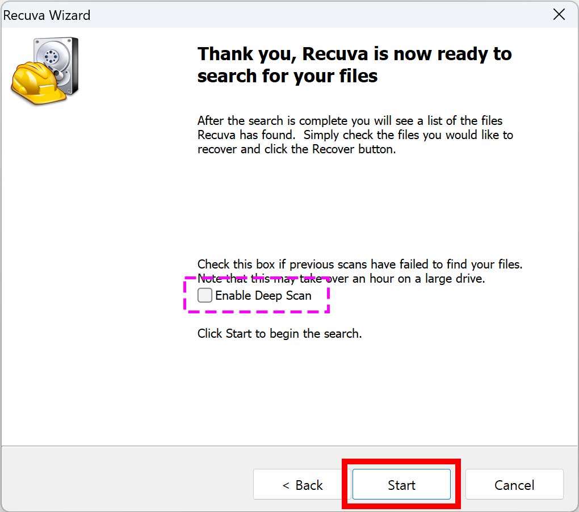
Task: Click Start to begin the search
Action: pos(401,484)
